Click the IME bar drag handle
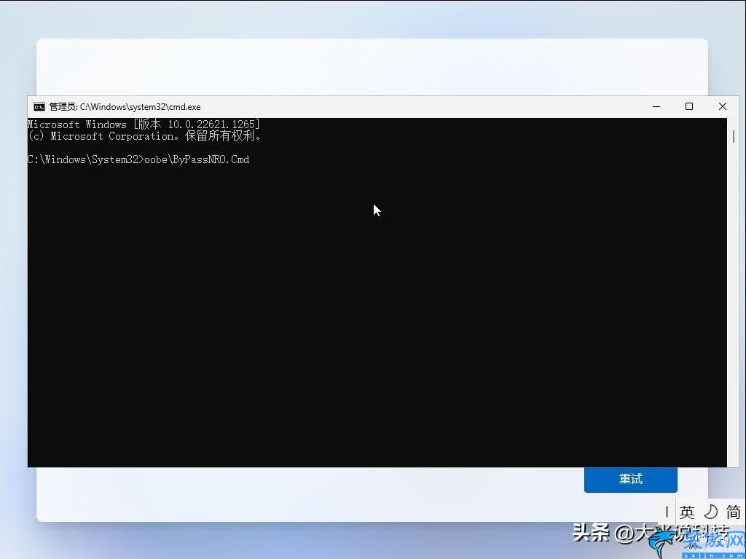 667,512
